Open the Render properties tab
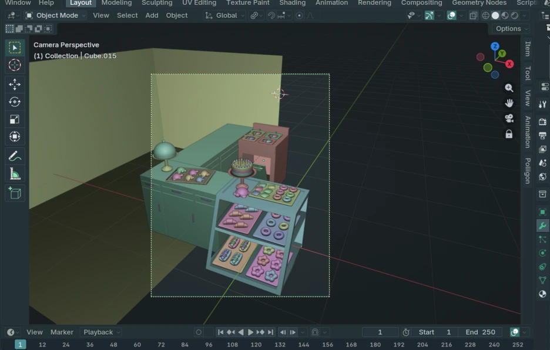Image resolution: width=550 pixels, height=350 pixels. pos(542,122)
